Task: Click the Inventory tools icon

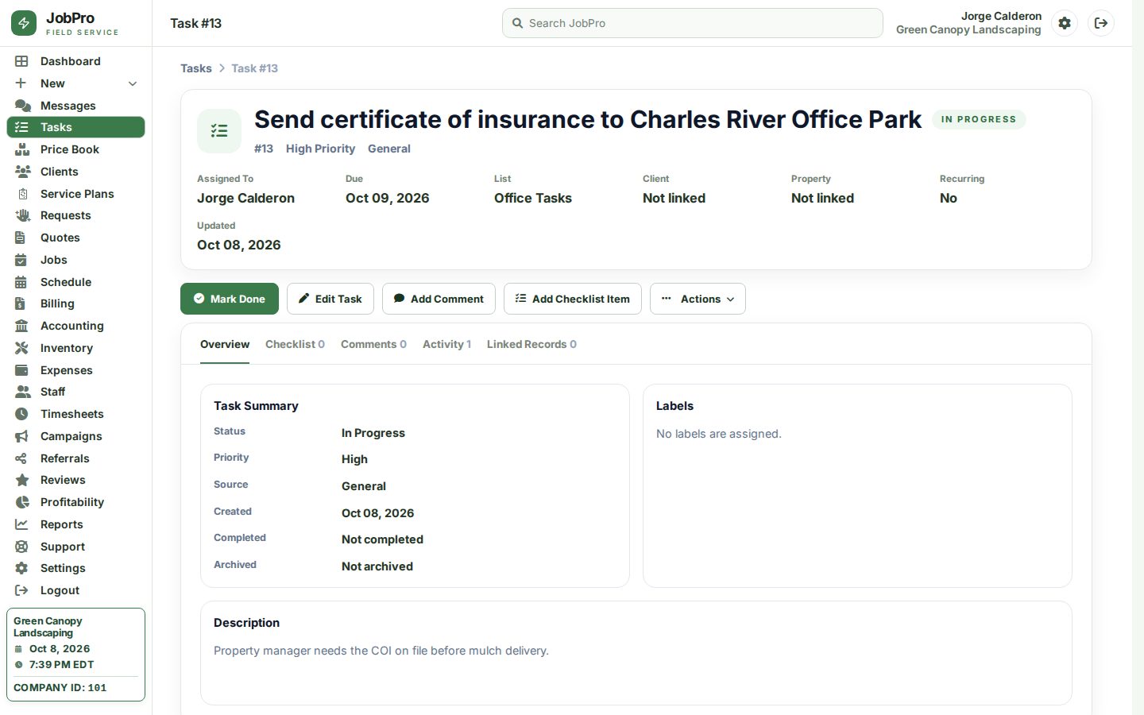Action: [21, 348]
